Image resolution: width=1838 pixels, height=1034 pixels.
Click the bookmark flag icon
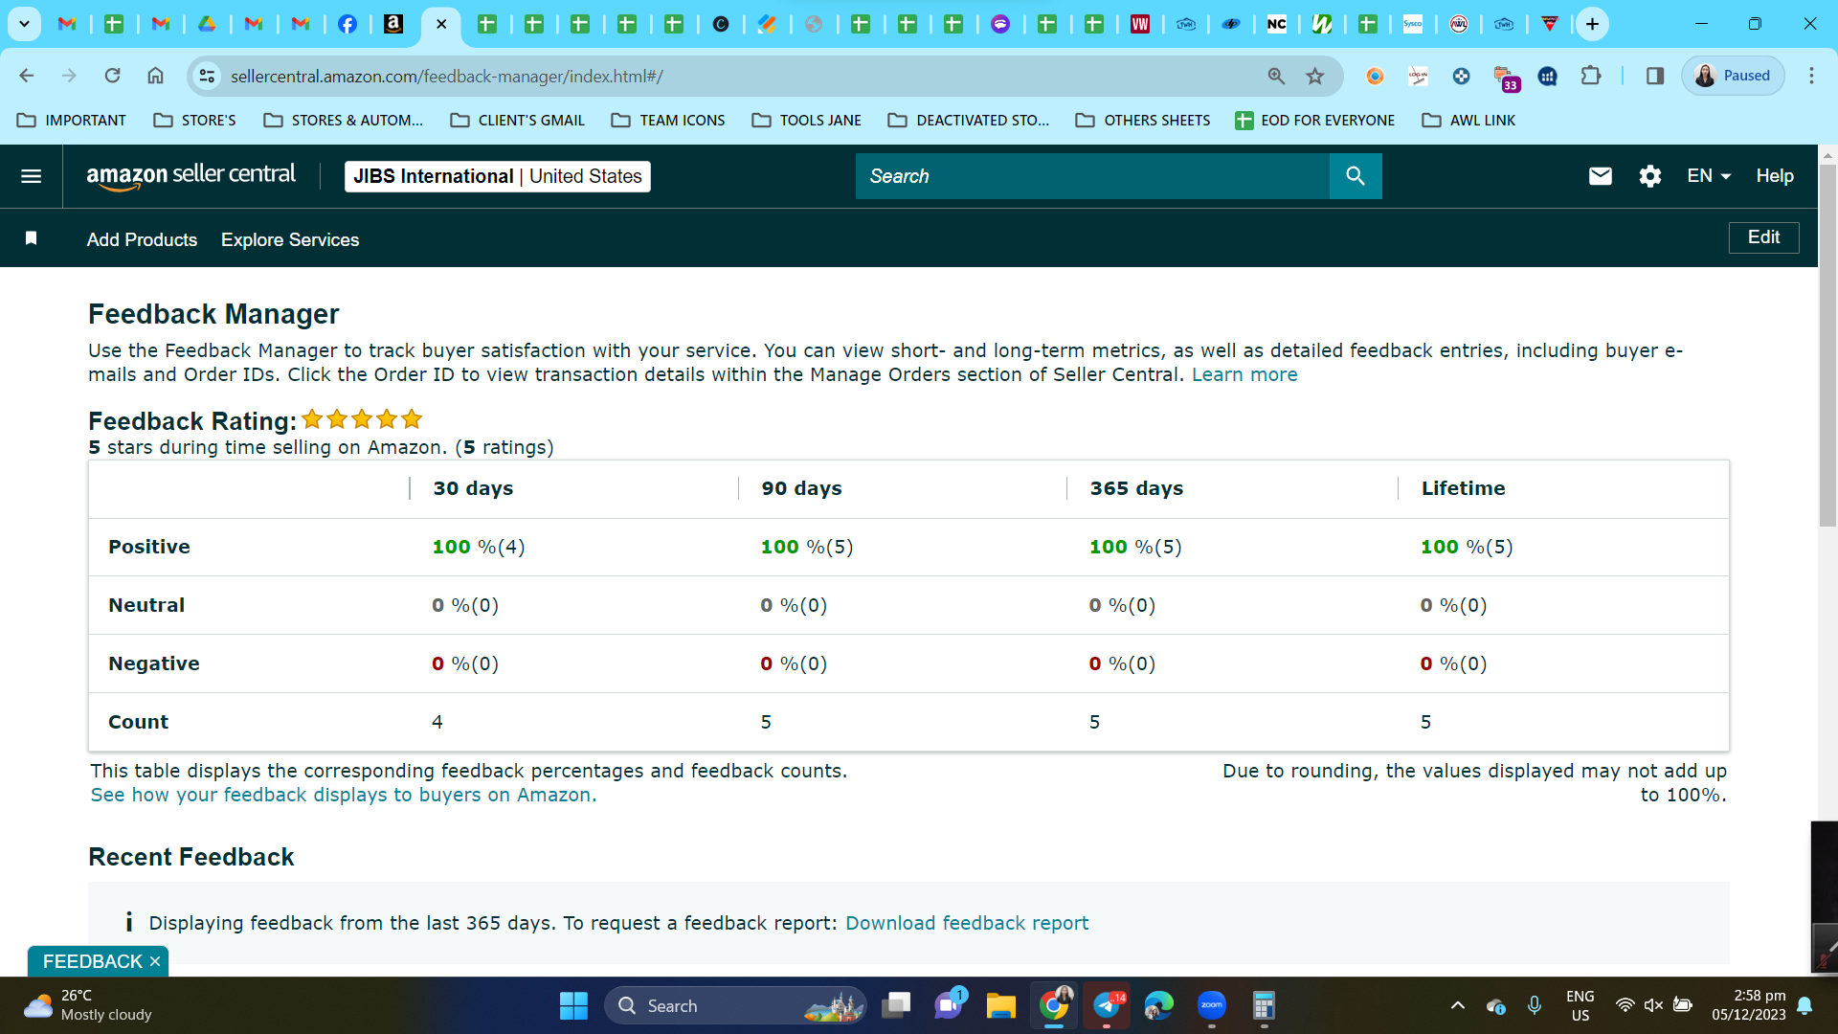(31, 237)
